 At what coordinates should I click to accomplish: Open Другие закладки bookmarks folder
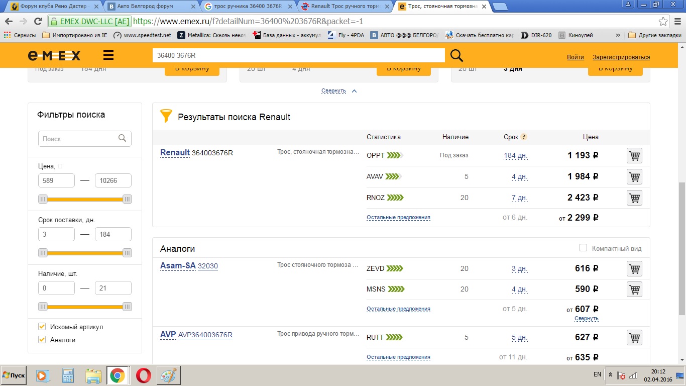[x=655, y=35]
